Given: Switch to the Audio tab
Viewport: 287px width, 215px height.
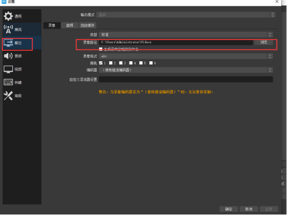Looking at the screenshot, I should tap(69, 25).
